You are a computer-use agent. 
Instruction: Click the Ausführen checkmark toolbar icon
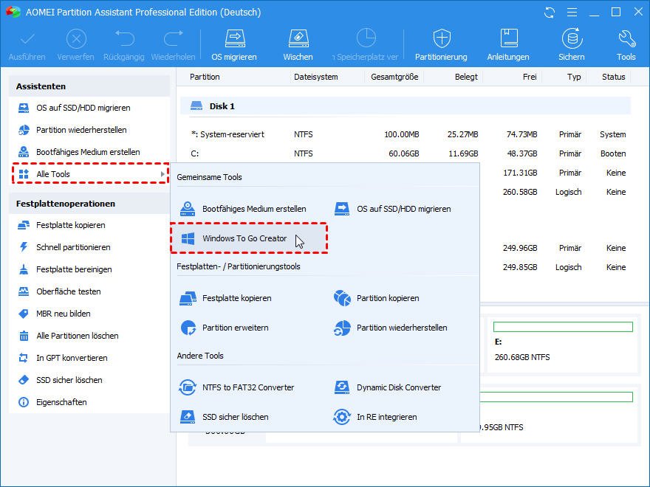pos(27,40)
